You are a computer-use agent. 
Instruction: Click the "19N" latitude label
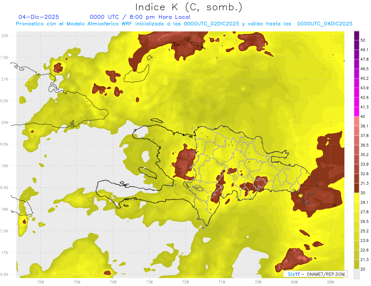pyautogui.click(x=5, y=166)
